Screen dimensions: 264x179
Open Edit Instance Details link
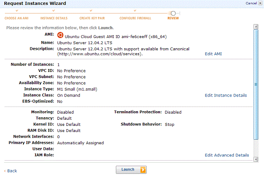click(226, 95)
